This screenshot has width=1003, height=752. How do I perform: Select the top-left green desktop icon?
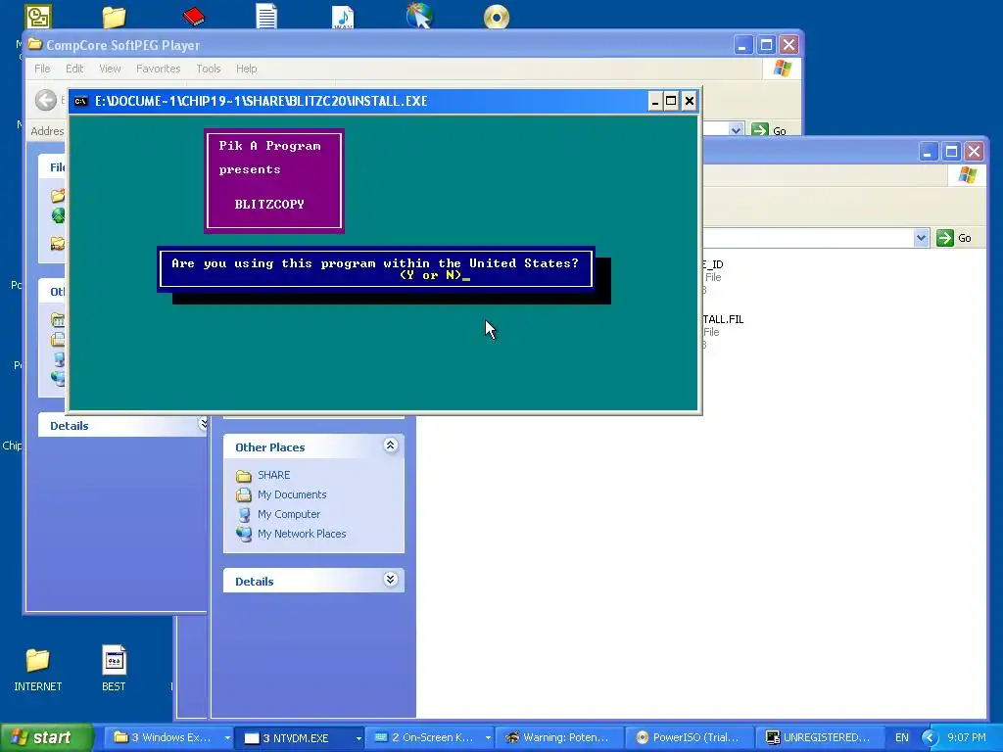[38, 17]
